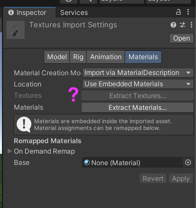Screen dimensions: 196x208
Task: Open the help reference icon for import settings
Action: (173, 25)
